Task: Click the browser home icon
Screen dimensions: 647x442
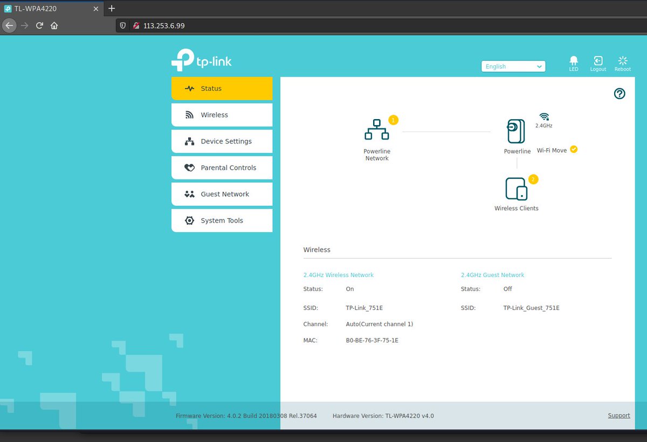Action: pyautogui.click(x=54, y=25)
